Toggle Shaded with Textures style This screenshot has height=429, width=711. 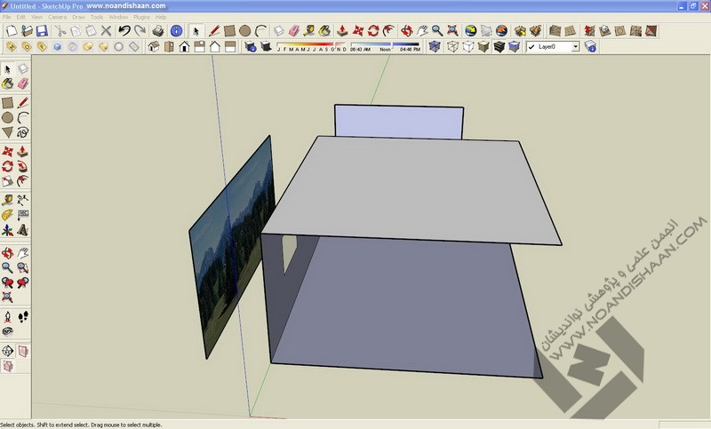[500, 46]
